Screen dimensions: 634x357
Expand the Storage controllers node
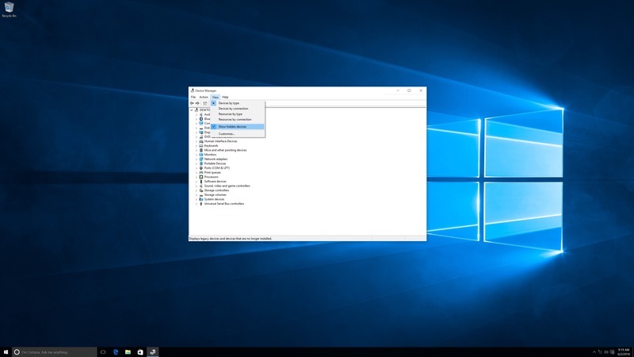(x=197, y=190)
